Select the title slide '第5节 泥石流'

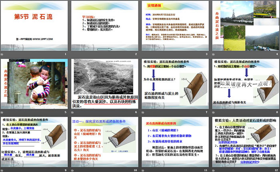point(35,26)
